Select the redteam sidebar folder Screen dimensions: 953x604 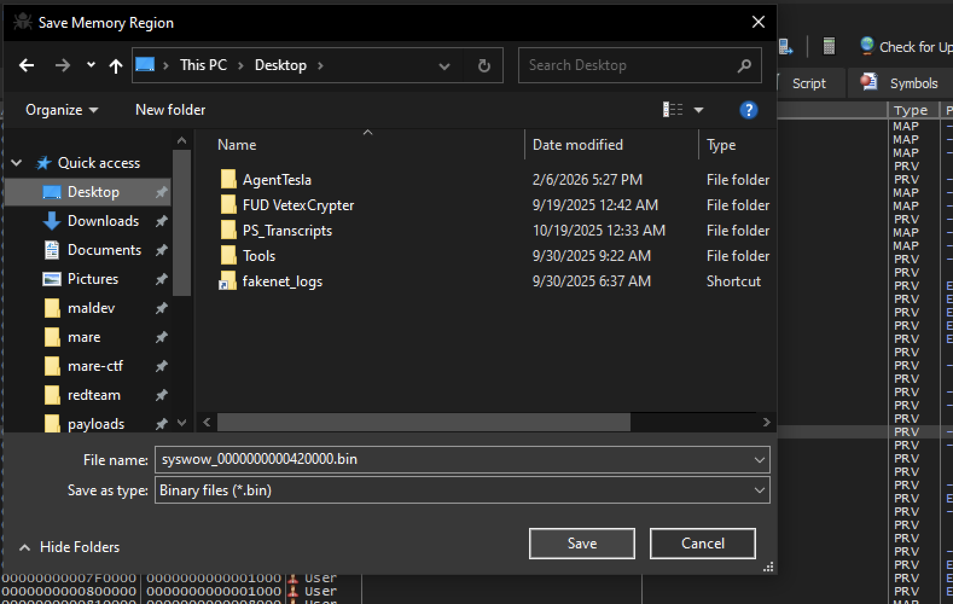tap(94, 395)
